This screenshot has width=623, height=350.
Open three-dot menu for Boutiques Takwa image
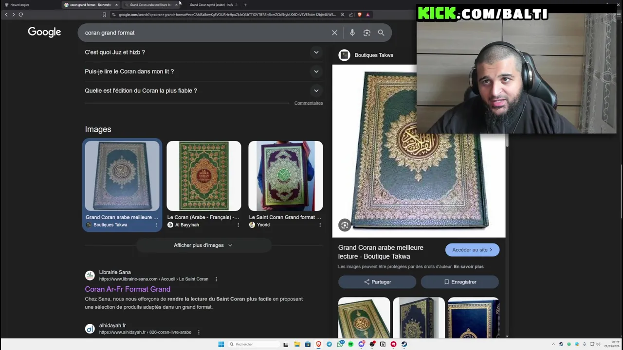[156, 225]
